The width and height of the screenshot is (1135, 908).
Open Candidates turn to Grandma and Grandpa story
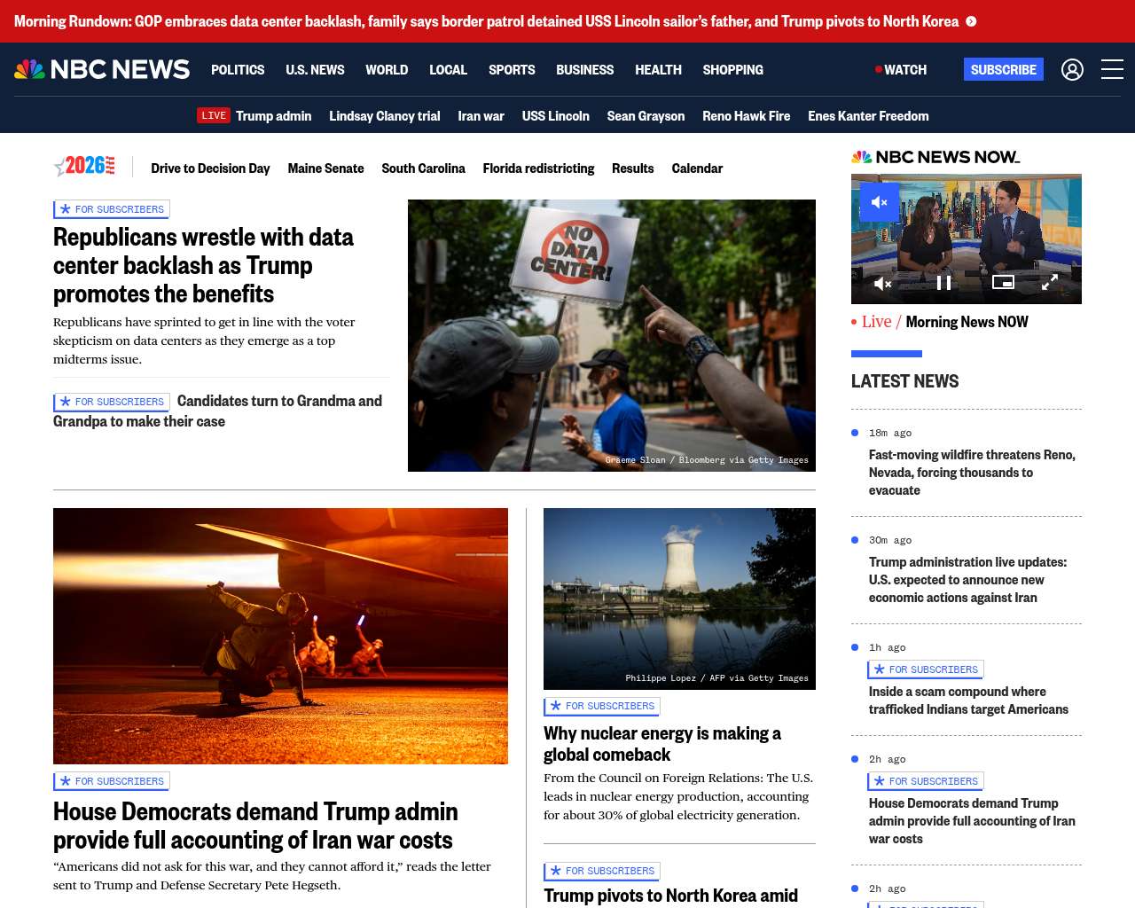pos(217,411)
